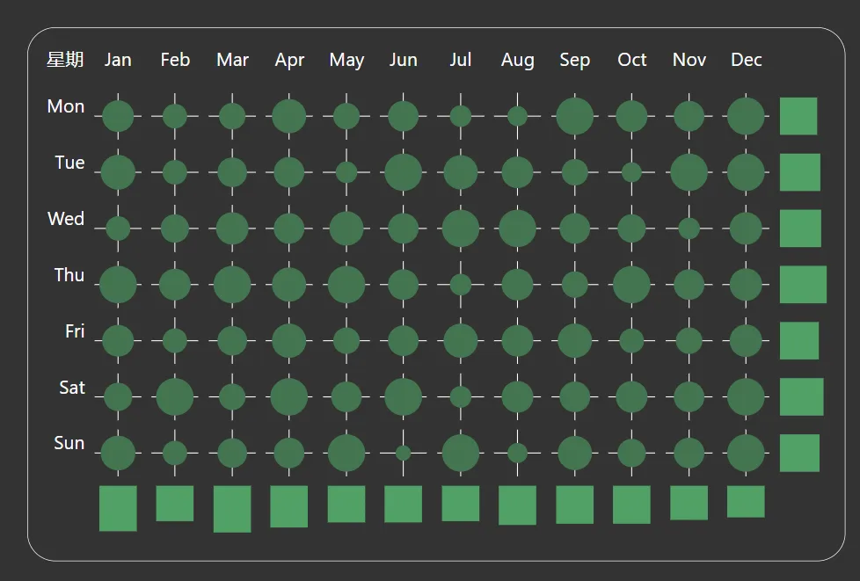
Task: Select the Monday August circle
Action: coord(517,116)
